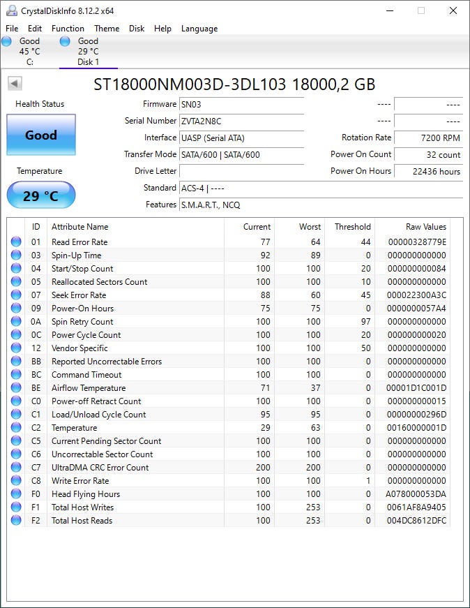Click the C: drive status orb icon

coord(7,42)
